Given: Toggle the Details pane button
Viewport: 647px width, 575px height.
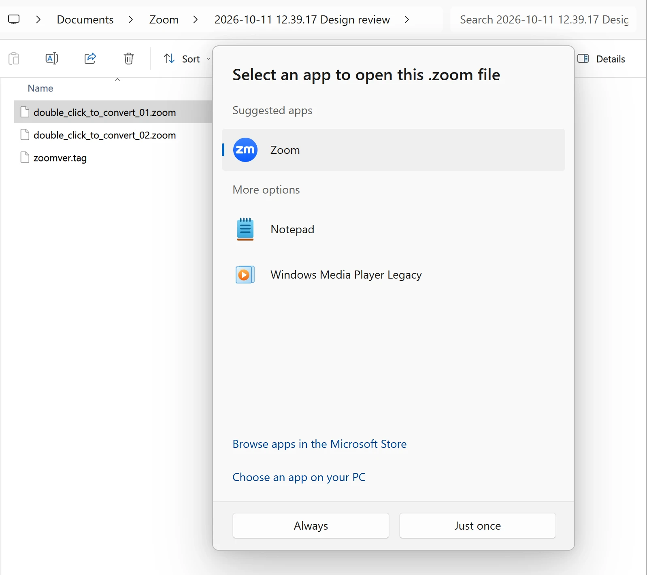Looking at the screenshot, I should [x=602, y=59].
